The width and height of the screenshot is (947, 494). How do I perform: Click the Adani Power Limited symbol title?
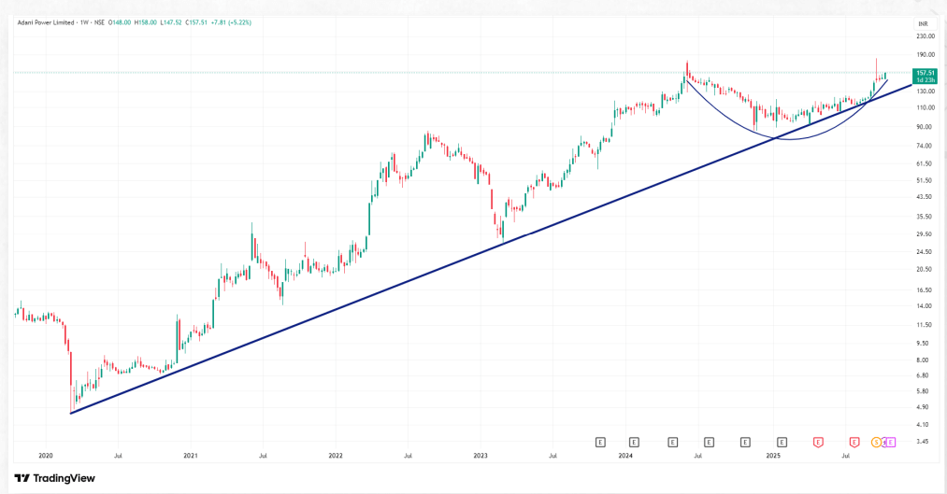[45, 21]
